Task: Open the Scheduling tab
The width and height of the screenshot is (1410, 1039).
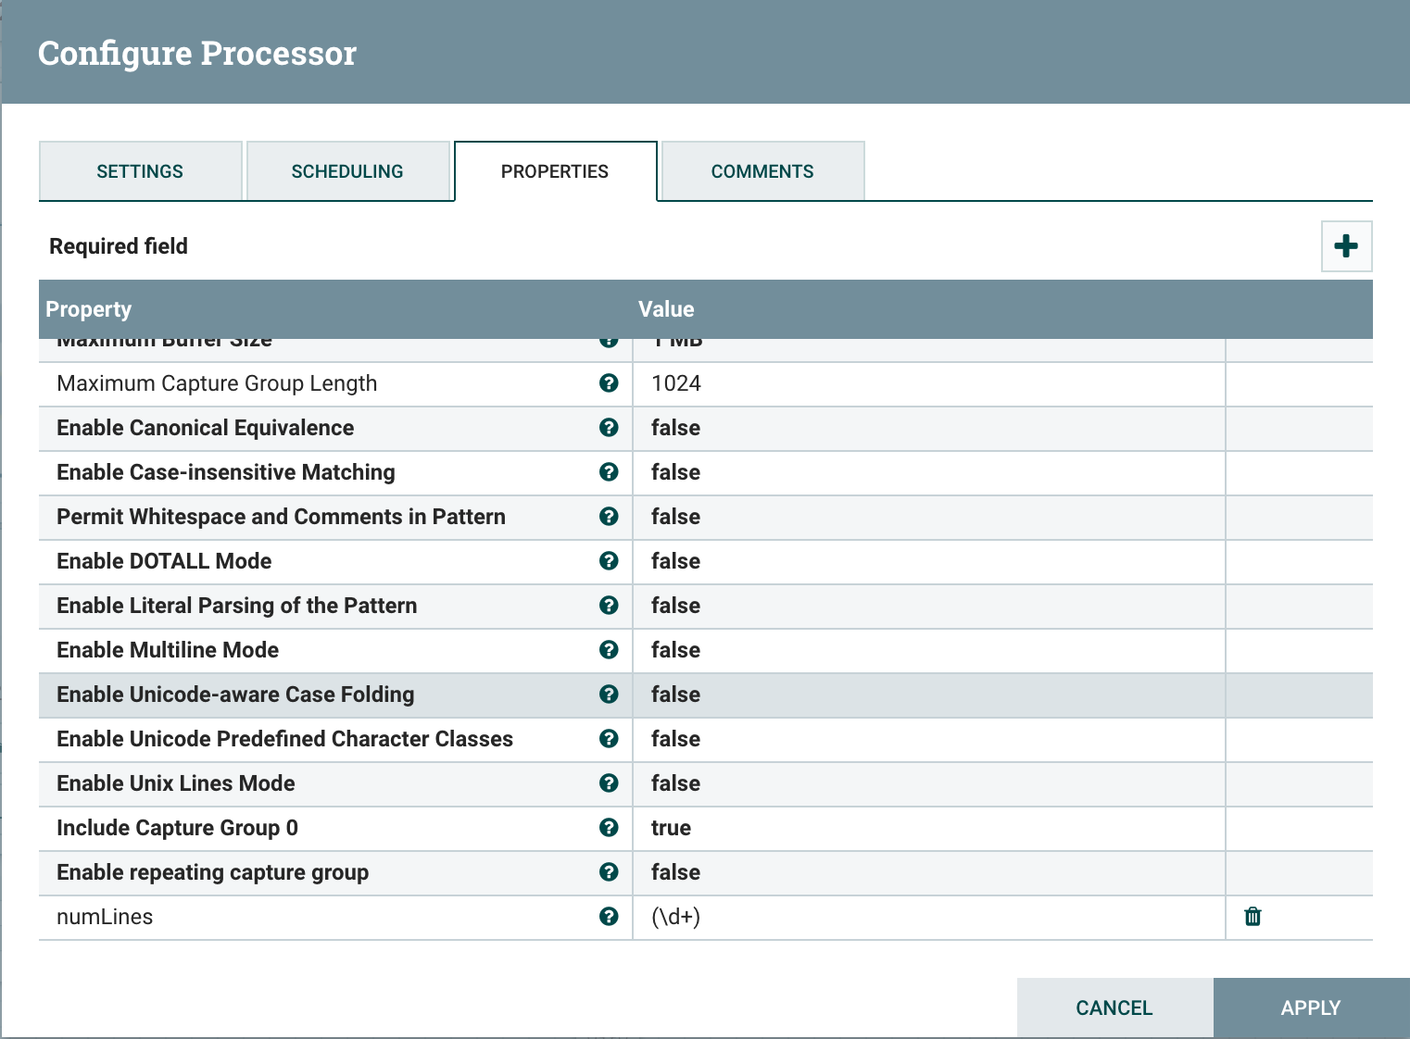Action: 347,171
